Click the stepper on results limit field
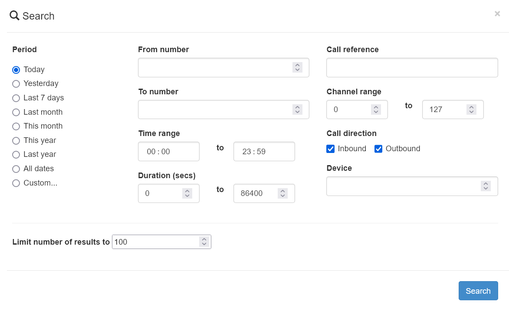 coord(204,242)
